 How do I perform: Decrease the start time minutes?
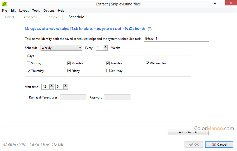click(x=65, y=88)
